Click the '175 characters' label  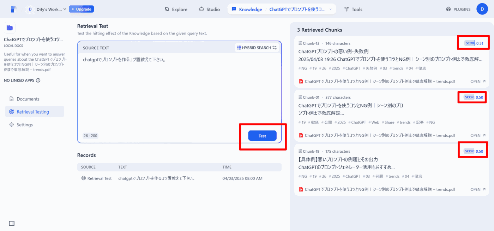[x=338, y=151]
